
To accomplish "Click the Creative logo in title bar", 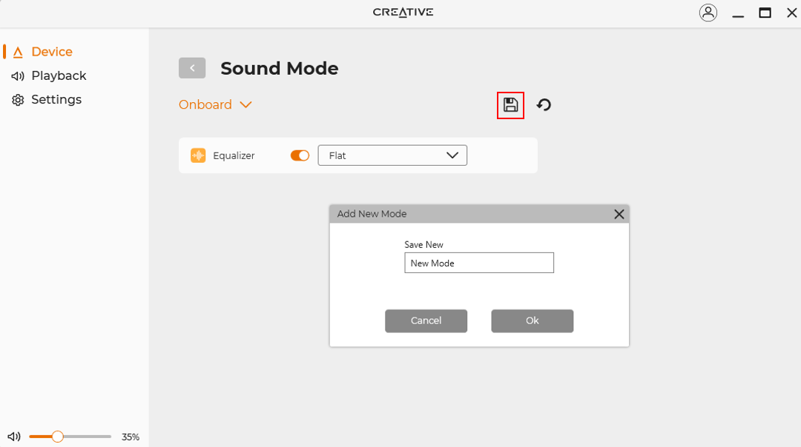I will click(x=403, y=12).
